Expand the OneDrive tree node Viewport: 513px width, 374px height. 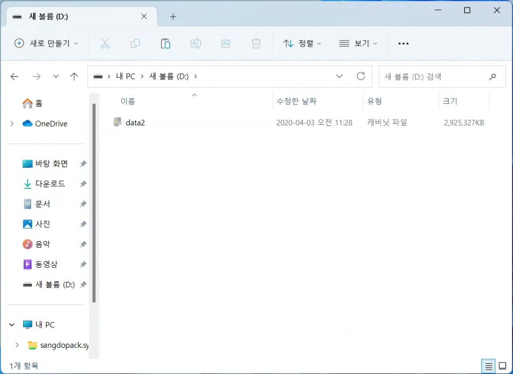[x=12, y=124]
